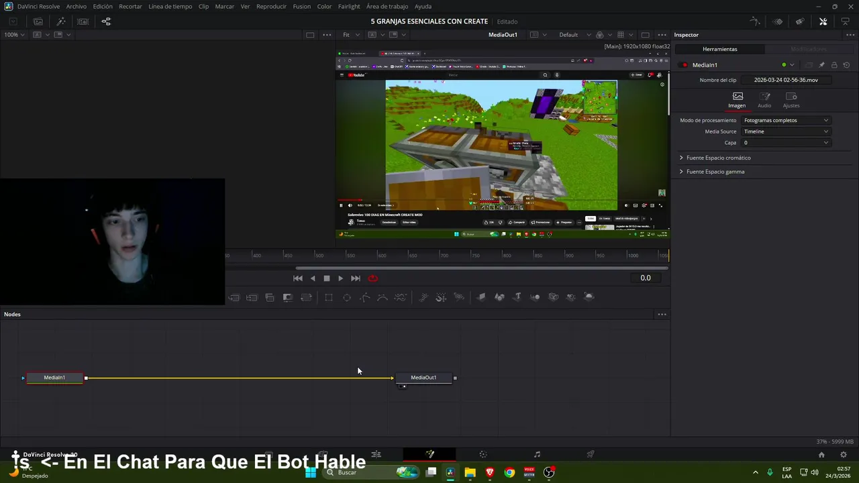
Task: Click the current time field showing 0.0
Action: (x=645, y=278)
